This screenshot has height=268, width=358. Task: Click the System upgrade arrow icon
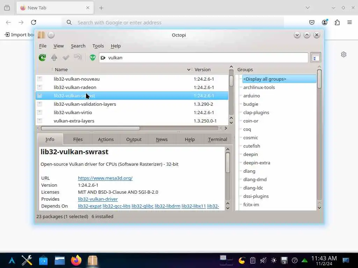click(x=54, y=58)
